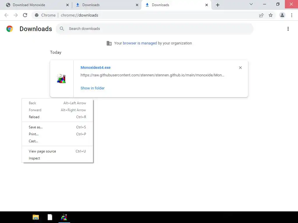Click the Chrome site info icon in address bar

coord(37,15)
